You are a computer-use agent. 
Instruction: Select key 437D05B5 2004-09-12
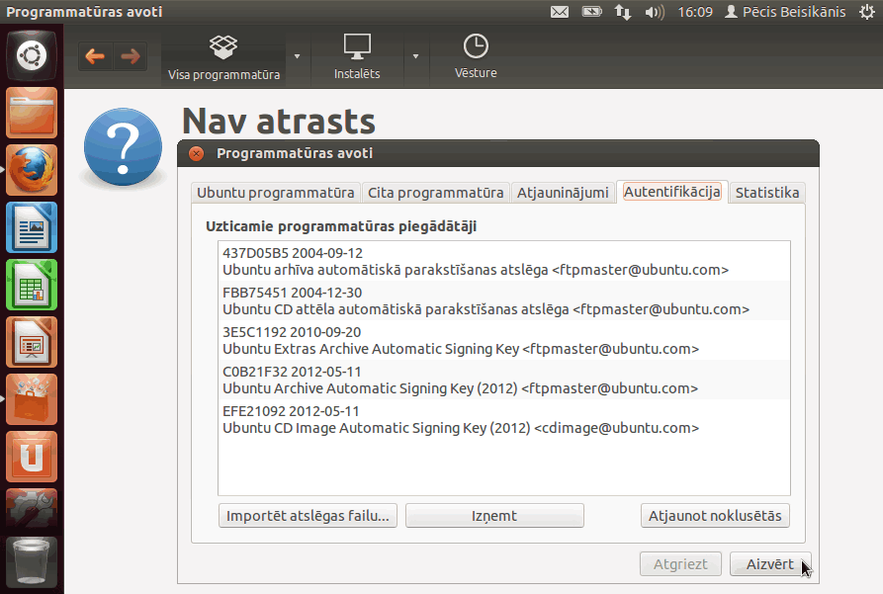click(x=504, y=261)
